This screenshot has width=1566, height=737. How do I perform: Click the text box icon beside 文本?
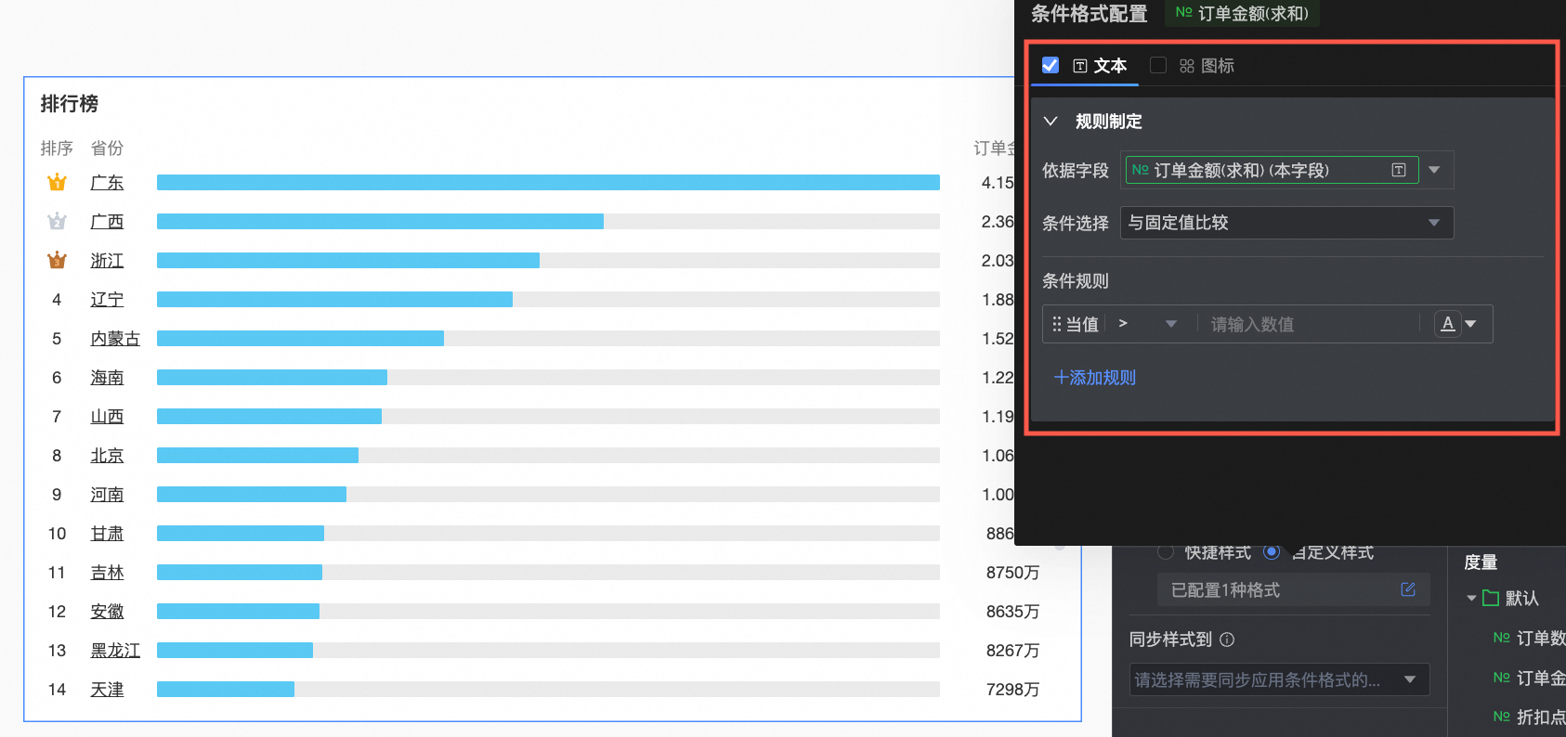(1080, 66)
